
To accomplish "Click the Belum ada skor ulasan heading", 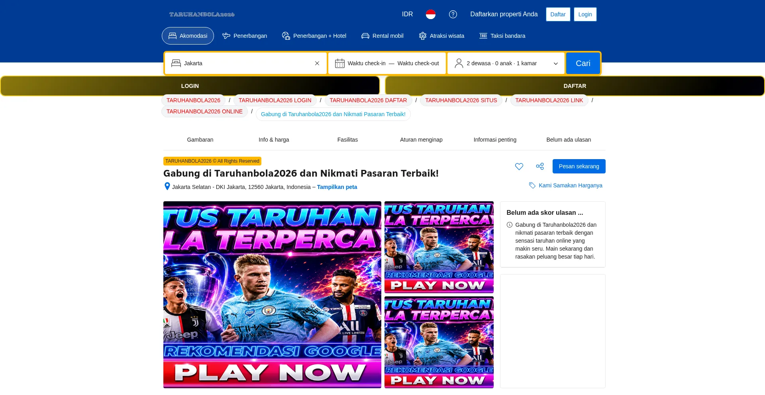I will 545,212.
